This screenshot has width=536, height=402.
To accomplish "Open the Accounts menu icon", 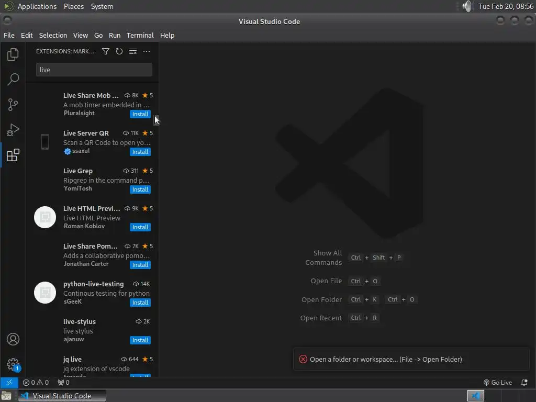I will pyautogui.click(x=13, y=339).
